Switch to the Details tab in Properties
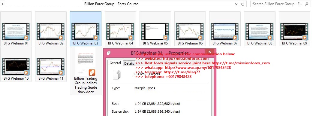This screenshot has height=116, width=313. [x=129, y=63]
